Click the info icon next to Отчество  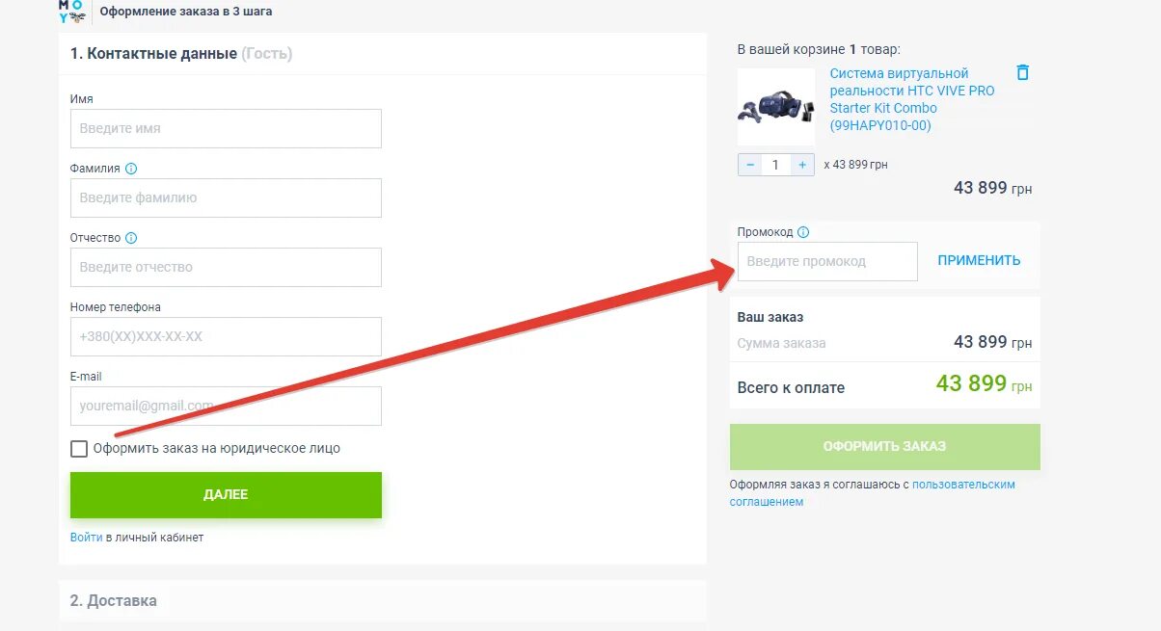click(131, 238)
